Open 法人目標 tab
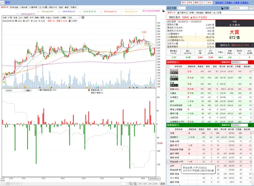This screenshot has height=186, width=254. pos(217,13)
